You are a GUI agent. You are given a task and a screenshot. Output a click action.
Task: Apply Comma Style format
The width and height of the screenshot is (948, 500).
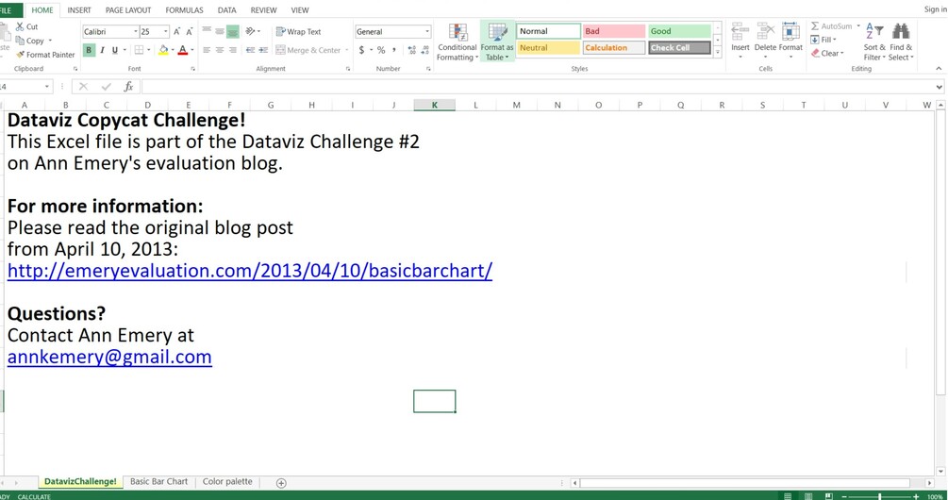pyautogui.click(x=394, y=50)
